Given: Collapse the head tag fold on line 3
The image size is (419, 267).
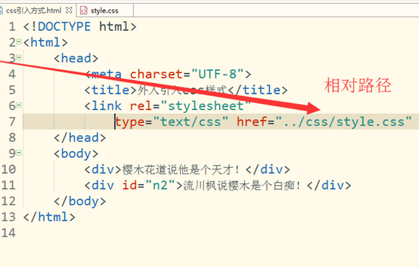Looking at the screenshot, I should coord(18,57).
